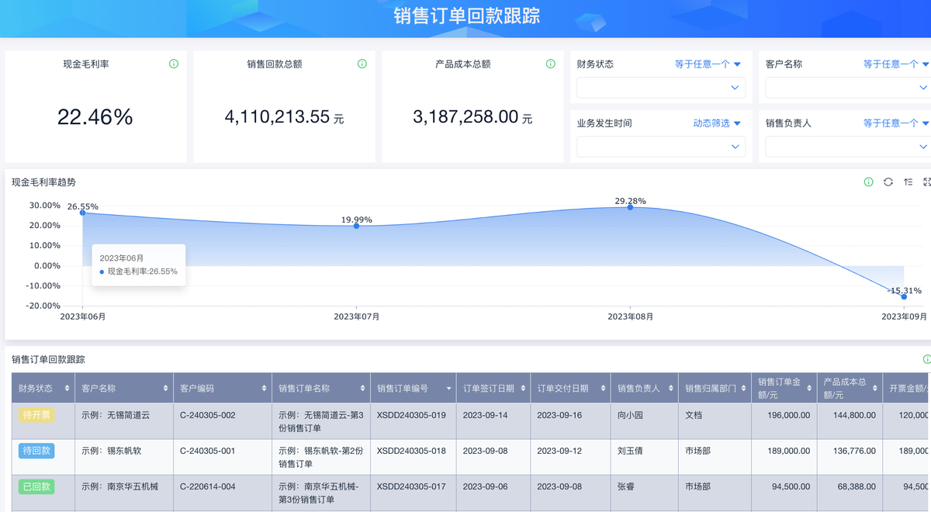The width and height of the screenshot is (931, 512).
Task: Click order number XSDD240305-018 cell
Action: click(x=411, y=451)
